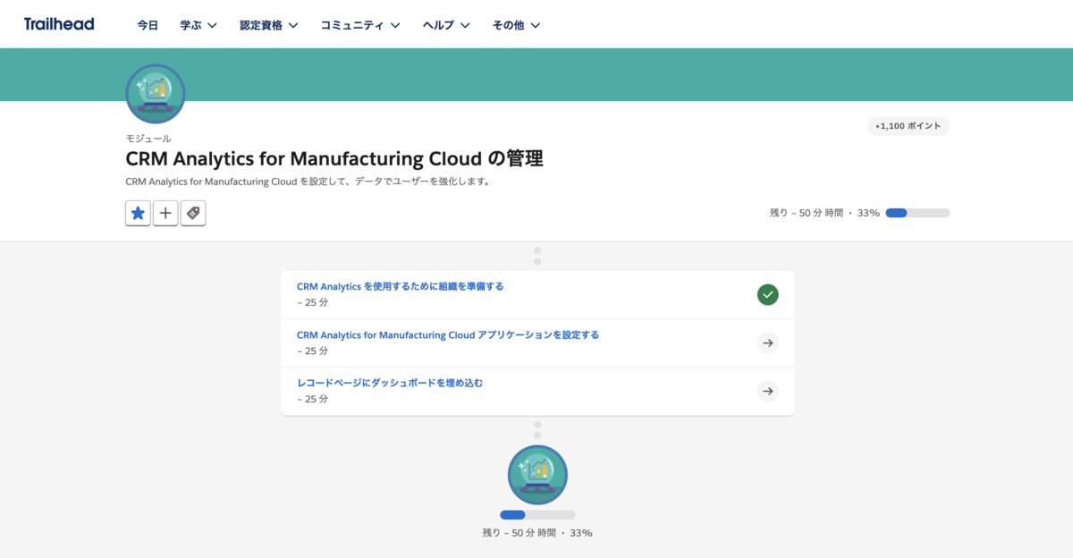Click the Trailhead logo
The height and width of the screenshot is (558, 1073).
58,24
